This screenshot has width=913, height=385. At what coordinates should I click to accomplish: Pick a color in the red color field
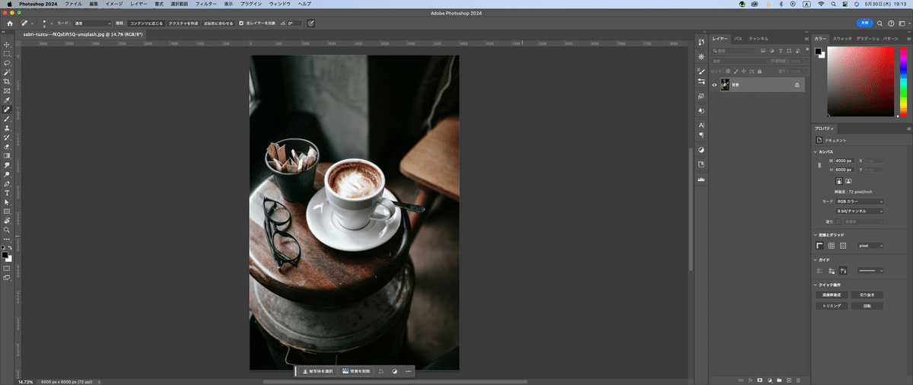pyautogui.click(x=861, y=82)
